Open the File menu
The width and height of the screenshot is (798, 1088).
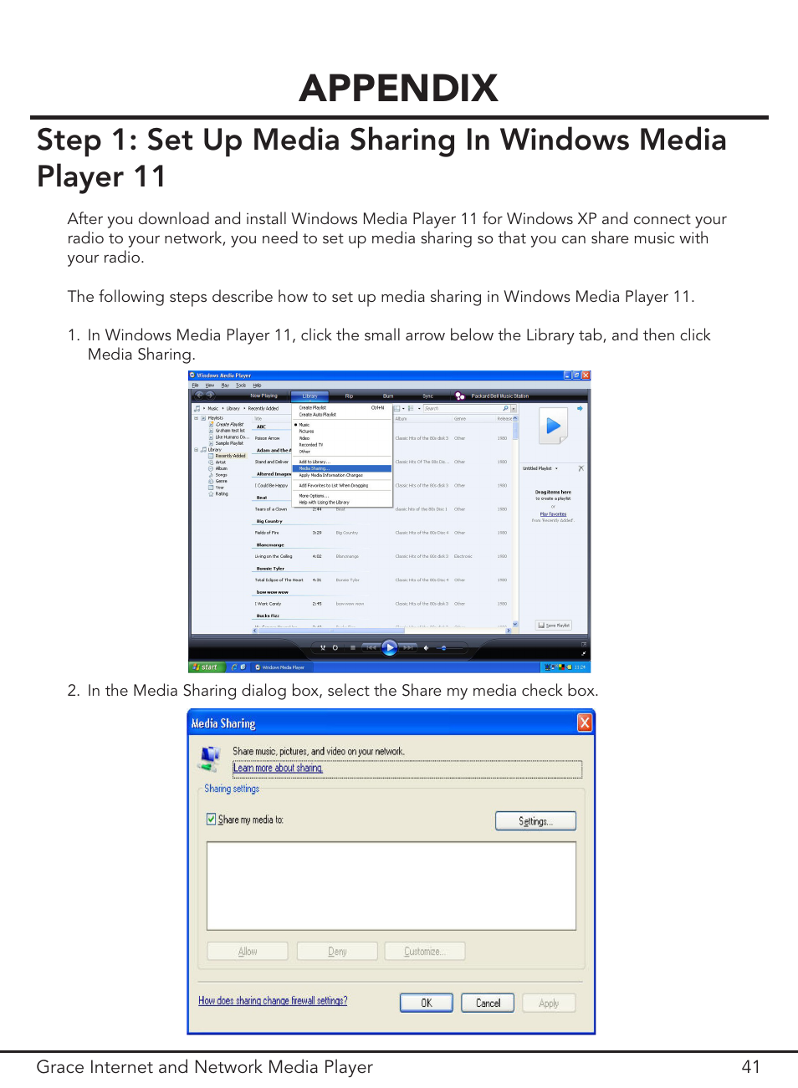pyautogui.click(x=195, y=386)
